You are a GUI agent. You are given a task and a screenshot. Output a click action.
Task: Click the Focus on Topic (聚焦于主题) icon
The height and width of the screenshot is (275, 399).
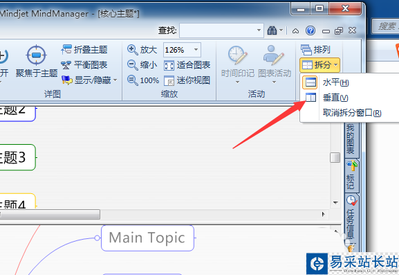pyautogui.click(x=36, y=55)
